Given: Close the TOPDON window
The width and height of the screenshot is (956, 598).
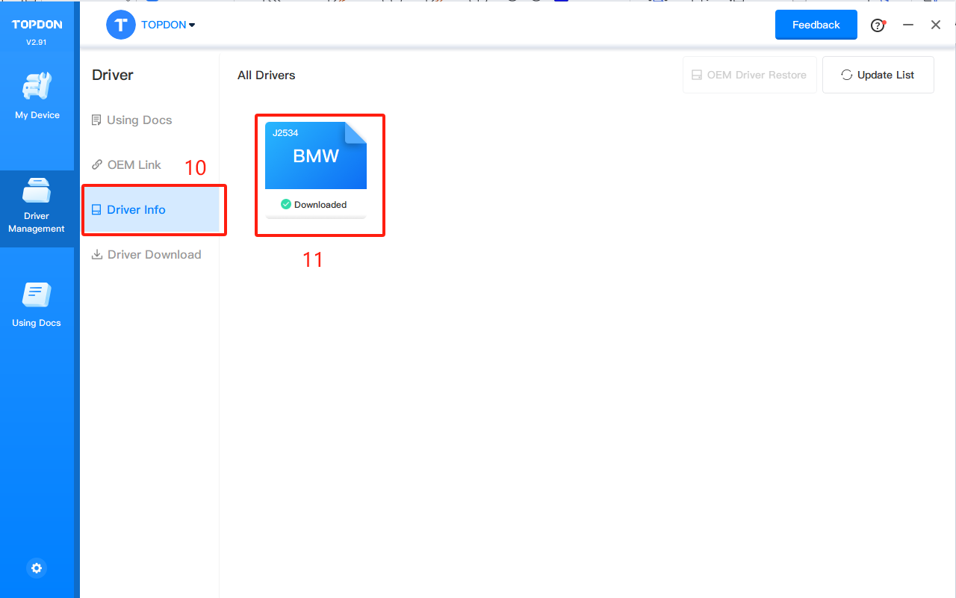Looking at the screenshot, I should click(x=936, y=25).
